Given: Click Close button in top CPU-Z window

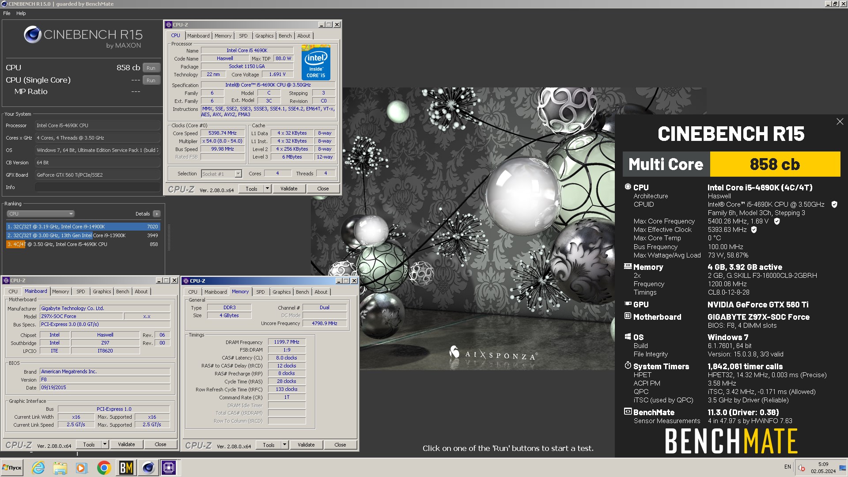Looking at the screenshot, I should point(323,189).
